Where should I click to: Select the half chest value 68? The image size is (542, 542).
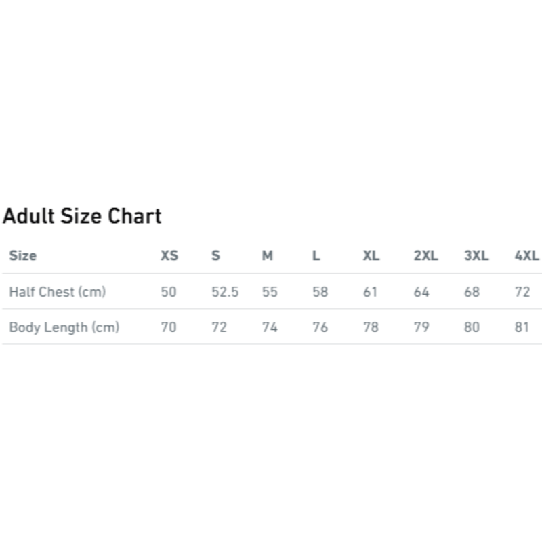point(472,292)
